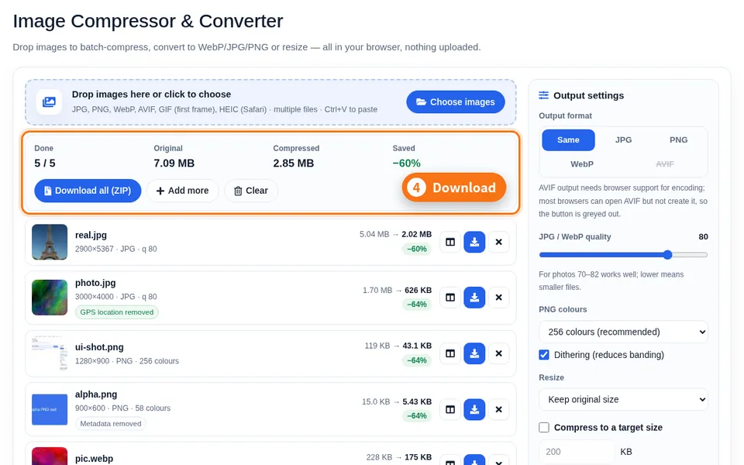Open before/after compare for real.jpg
744x465 pixels.
pos(450,242)
